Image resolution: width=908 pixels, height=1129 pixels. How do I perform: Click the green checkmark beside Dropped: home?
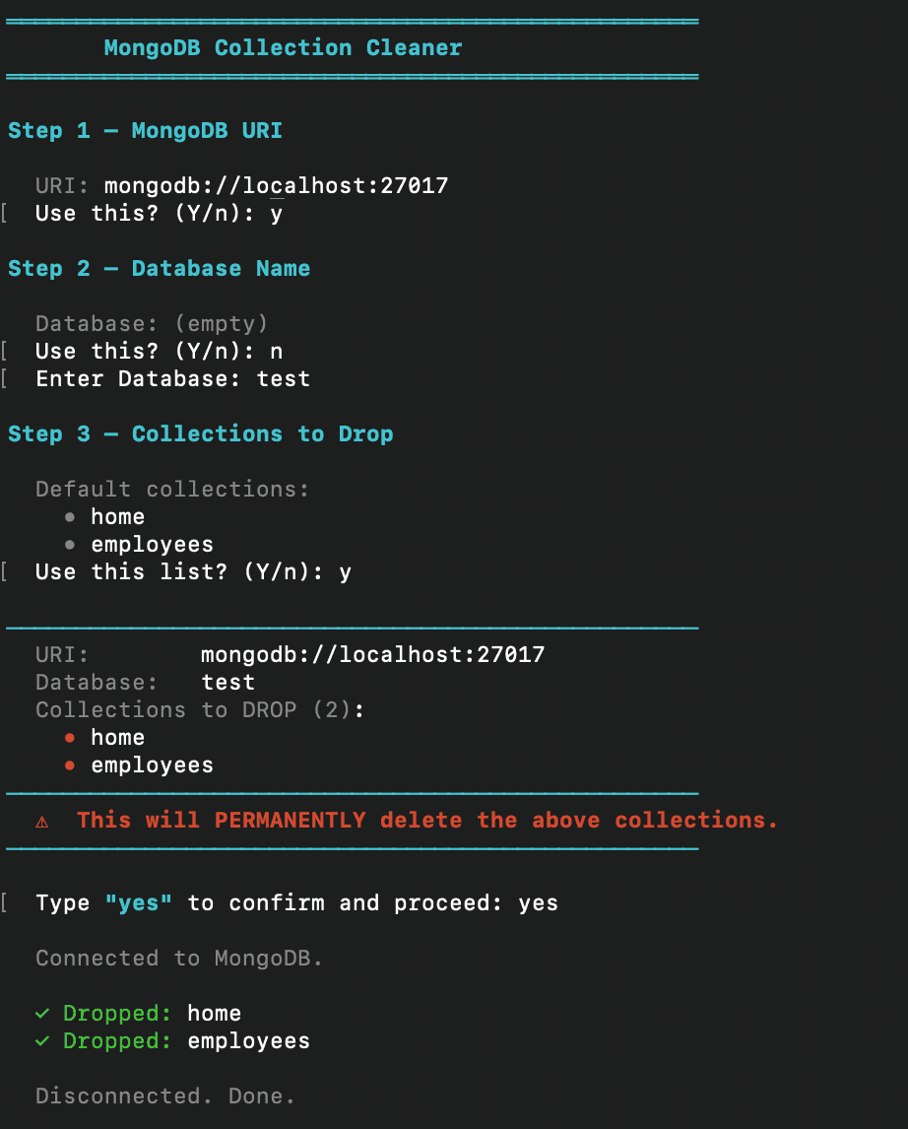coord(42,1013)
